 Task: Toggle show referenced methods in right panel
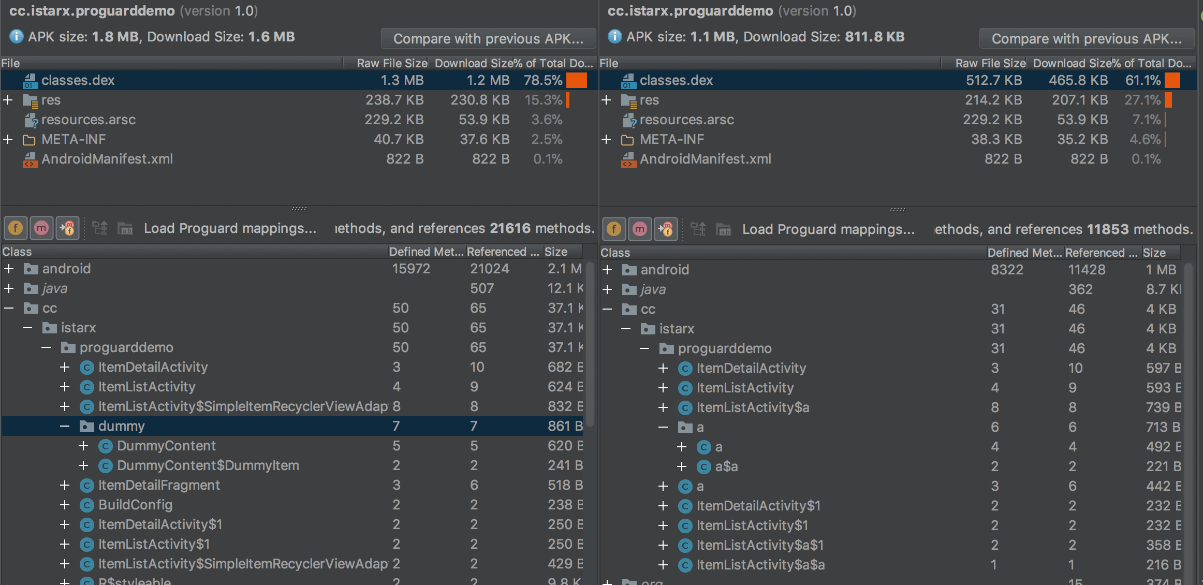[x=666, y=229]
